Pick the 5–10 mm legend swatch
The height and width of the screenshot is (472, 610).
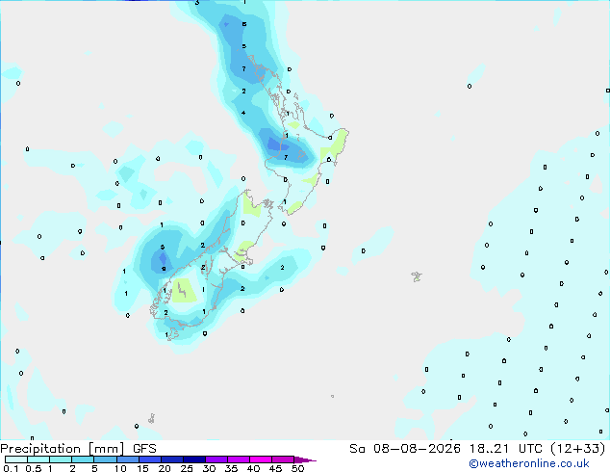(x=105, y=459)
